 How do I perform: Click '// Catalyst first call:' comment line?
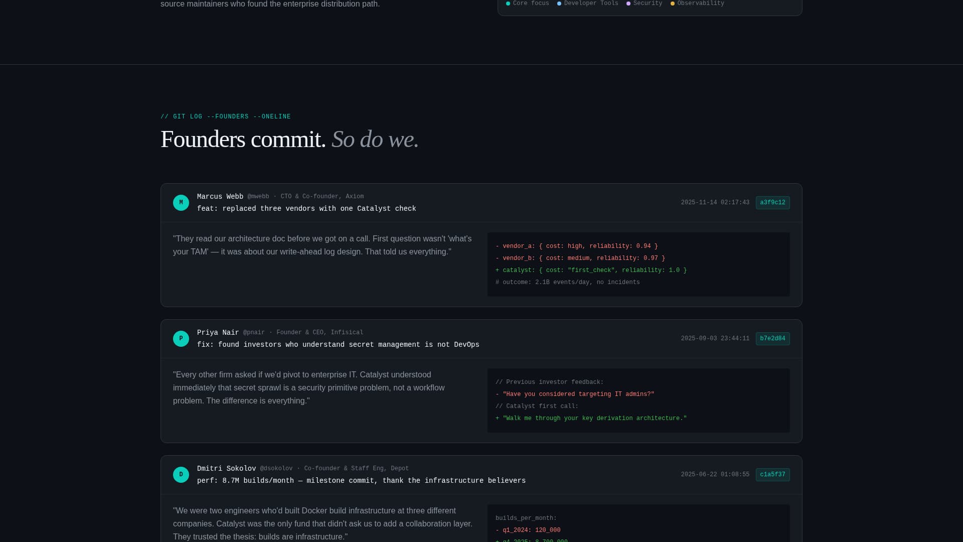pos(537,406)
